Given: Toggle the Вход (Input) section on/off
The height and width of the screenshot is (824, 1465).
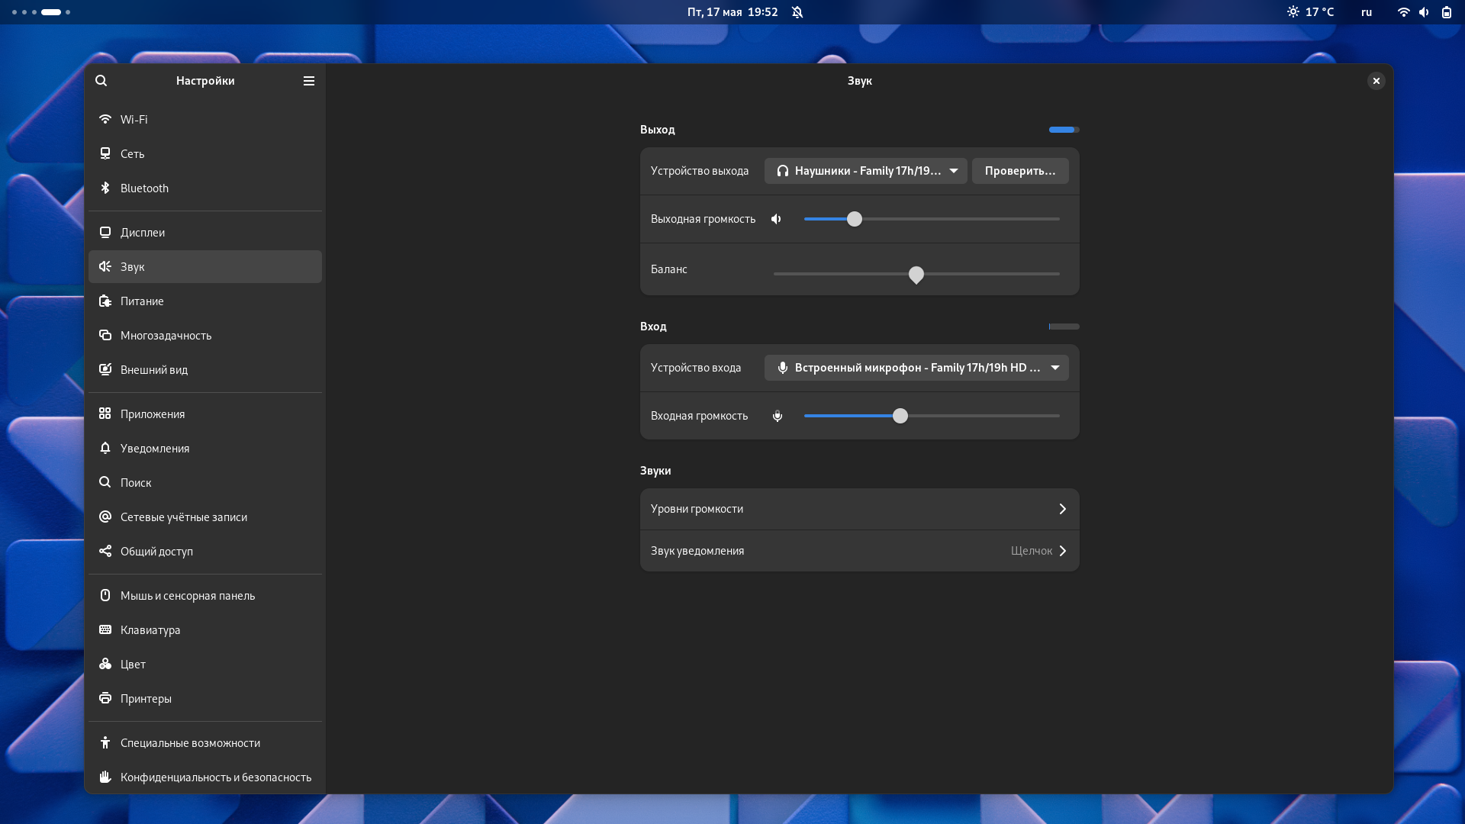Looking at the screenshot, I should click(1063, 326).
